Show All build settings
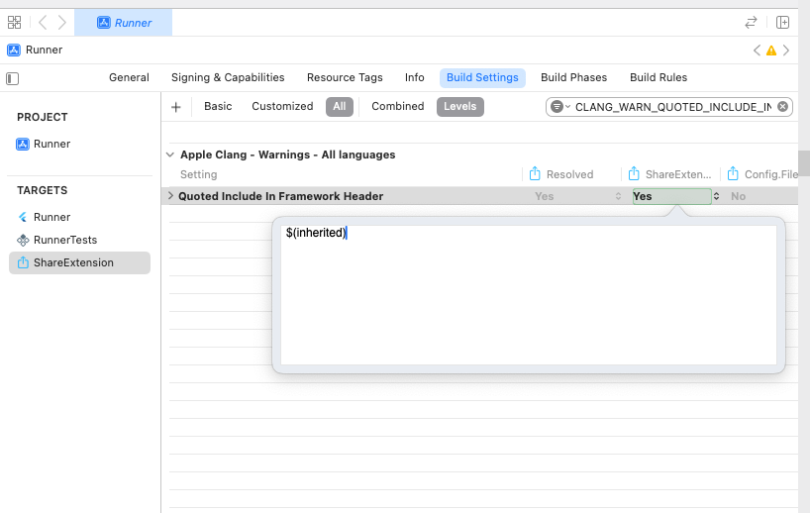810x513 pixels. (340, 106)
